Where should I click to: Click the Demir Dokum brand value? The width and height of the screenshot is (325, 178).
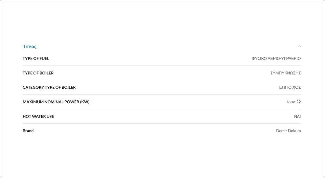pos(288,131)
